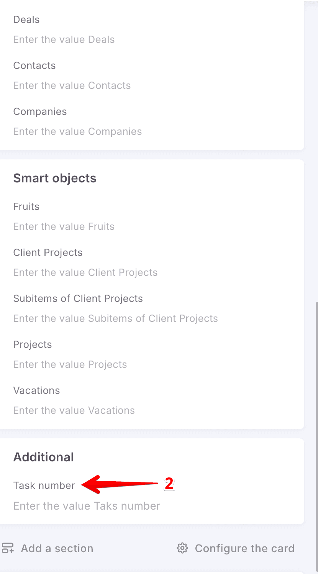Click the Client Projects field label
318x574 pixels.
pos(48,253)
